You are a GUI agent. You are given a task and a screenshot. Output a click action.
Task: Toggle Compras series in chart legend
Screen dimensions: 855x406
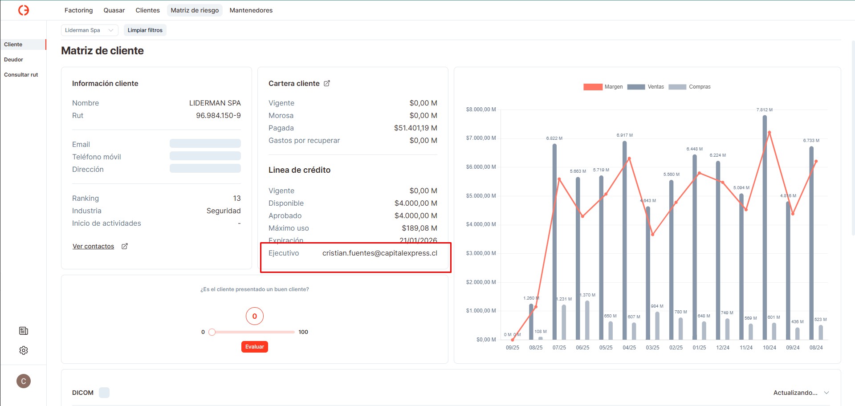click(689, 87)
